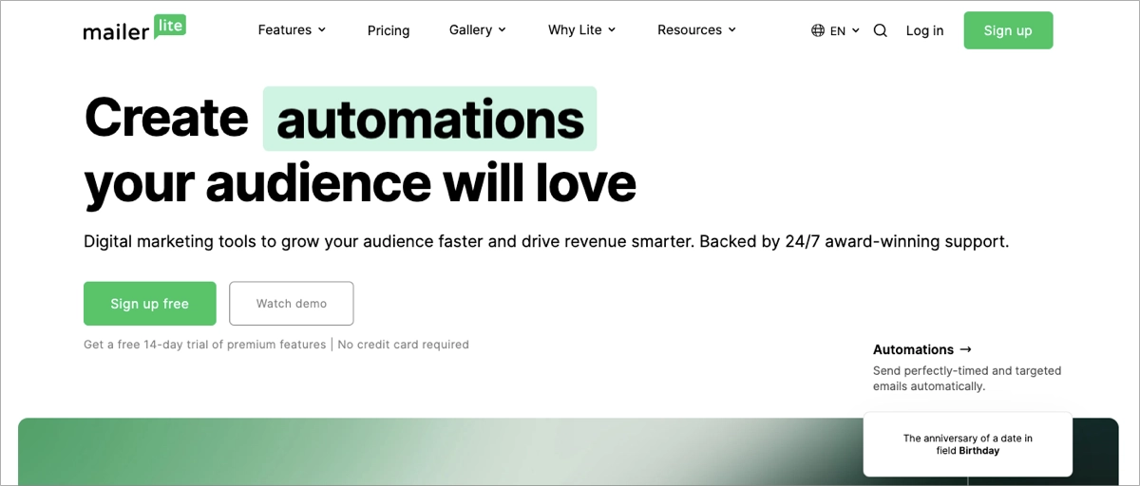This screenshot has width=1140, height=486.
Task: Click the Sign up free button
Action: (x=150, y=304)
